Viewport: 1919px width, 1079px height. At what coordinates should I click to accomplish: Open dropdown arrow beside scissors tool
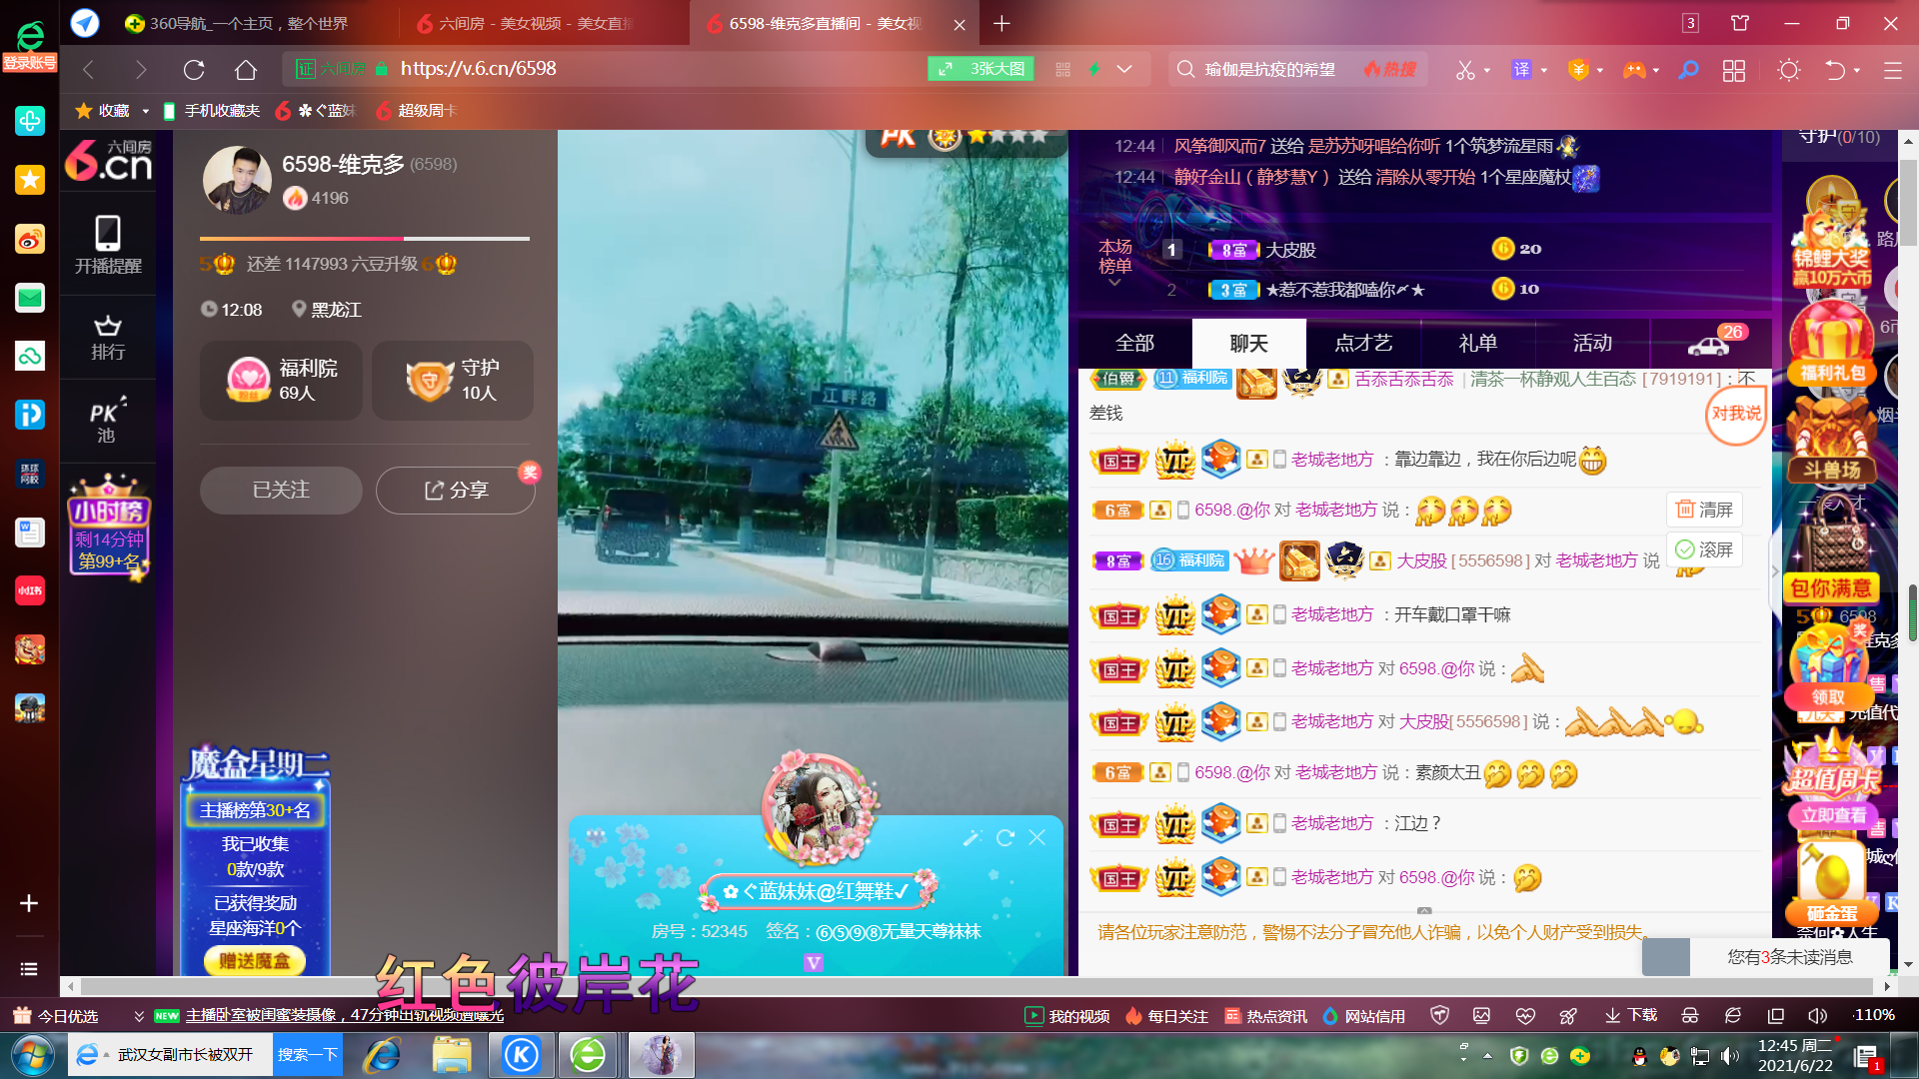click(1487, 70)
